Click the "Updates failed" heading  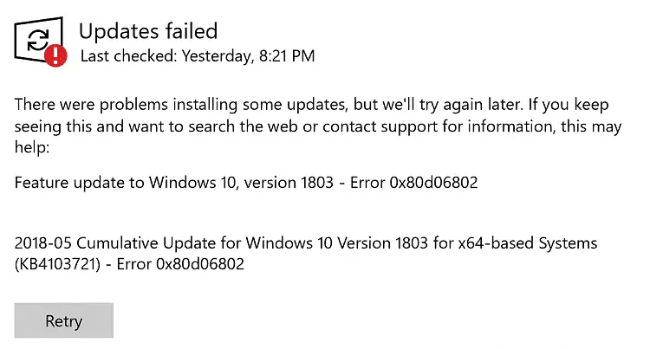(148, 31)
